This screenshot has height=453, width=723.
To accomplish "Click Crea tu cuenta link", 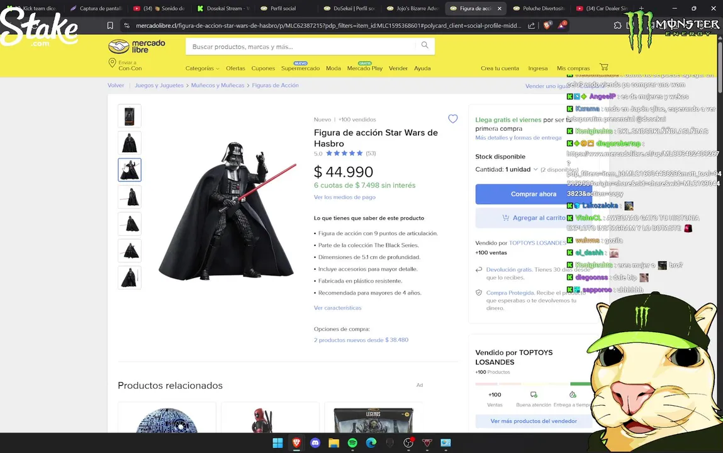I will [500, 68].
